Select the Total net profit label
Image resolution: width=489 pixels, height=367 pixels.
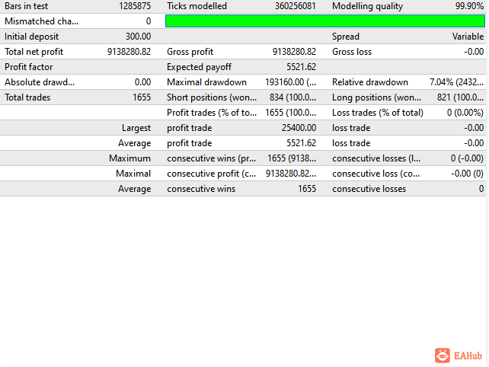tap(34, 52)
